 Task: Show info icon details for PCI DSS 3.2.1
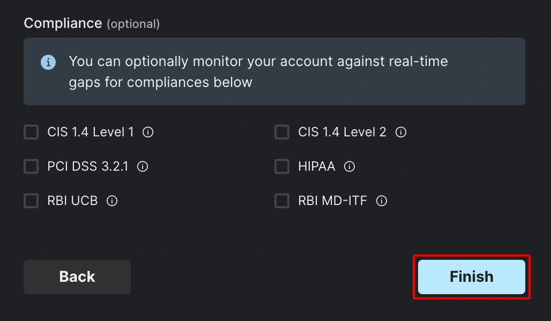point(143,166)
